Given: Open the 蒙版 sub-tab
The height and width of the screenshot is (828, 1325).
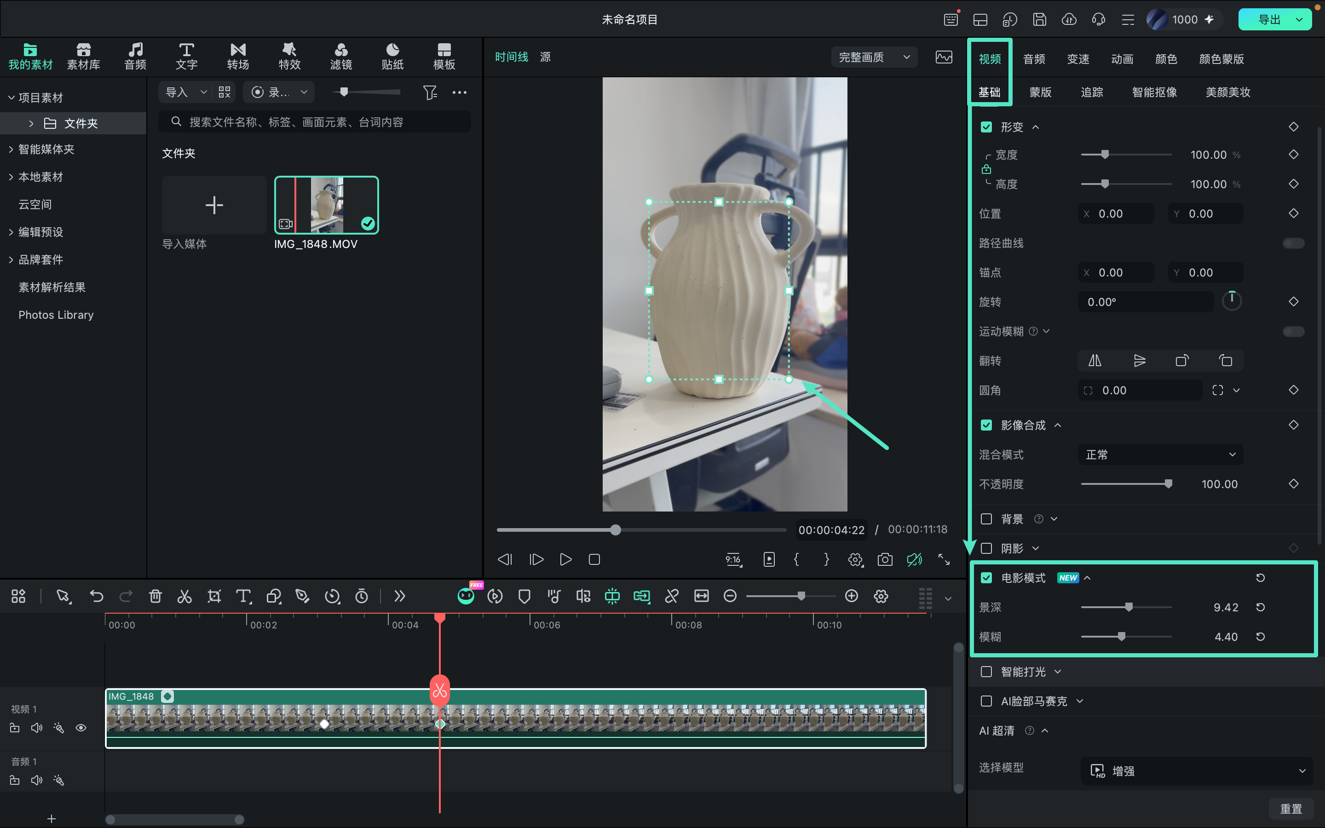Looking at the screenshot, I should 1040,92.
